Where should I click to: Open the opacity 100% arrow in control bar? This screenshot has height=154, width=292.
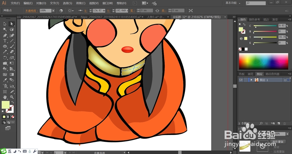[x=53, y=10]
